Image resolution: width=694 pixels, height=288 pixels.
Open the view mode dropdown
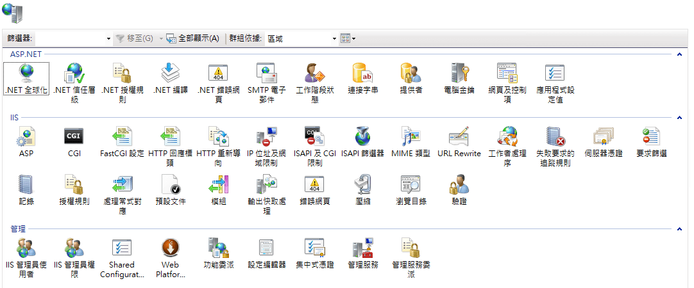pos(348,39)
